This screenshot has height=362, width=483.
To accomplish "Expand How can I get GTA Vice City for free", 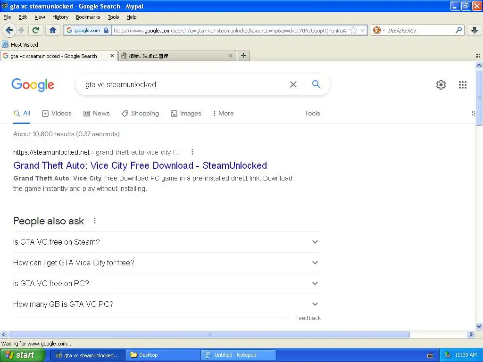I will [167, 263].
